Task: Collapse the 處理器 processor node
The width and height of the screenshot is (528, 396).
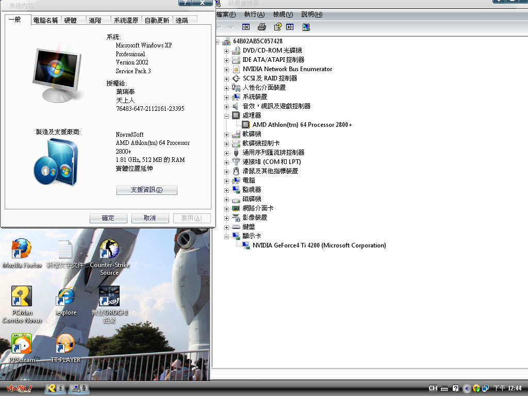Action: tap(226, 115)
